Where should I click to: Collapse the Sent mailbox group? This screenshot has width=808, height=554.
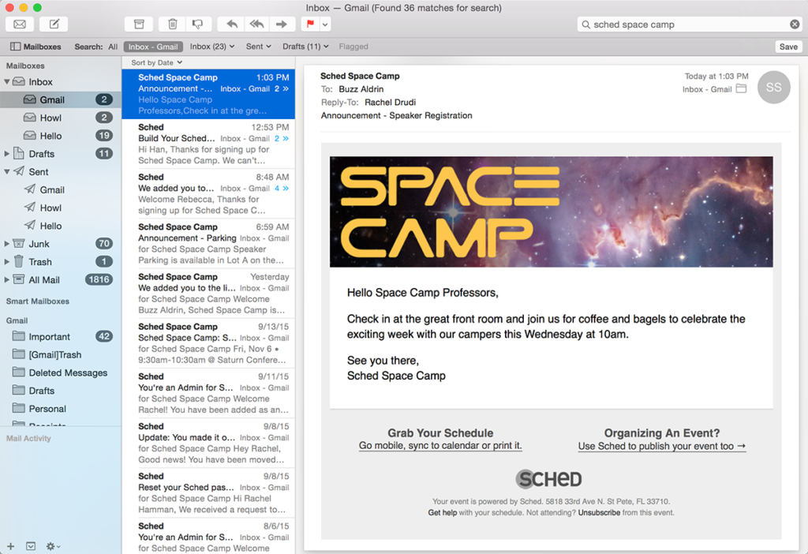click(6, 171)
